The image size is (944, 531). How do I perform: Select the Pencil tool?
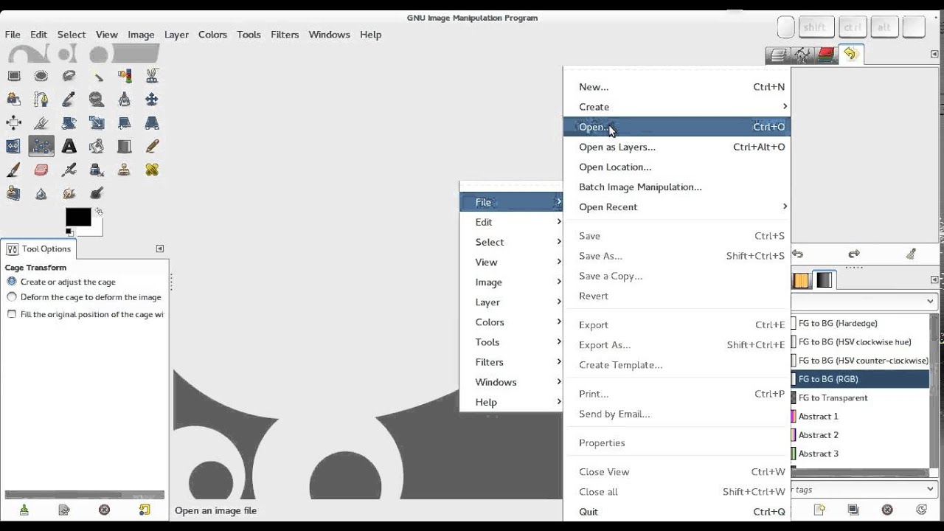pos(152,146)
